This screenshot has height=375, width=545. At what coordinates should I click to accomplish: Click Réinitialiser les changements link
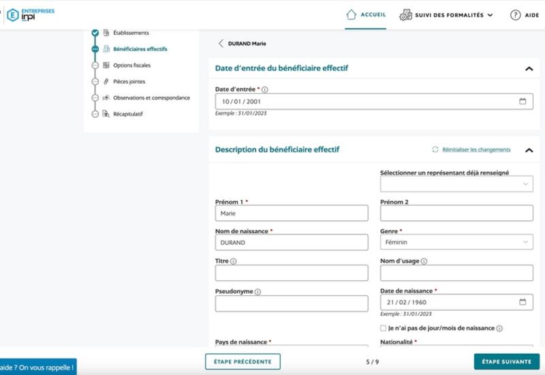point(476,150)
